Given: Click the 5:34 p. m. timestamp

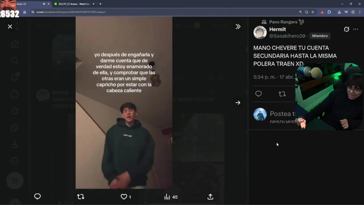Looking at the screenshot, I should click(265, 77).
